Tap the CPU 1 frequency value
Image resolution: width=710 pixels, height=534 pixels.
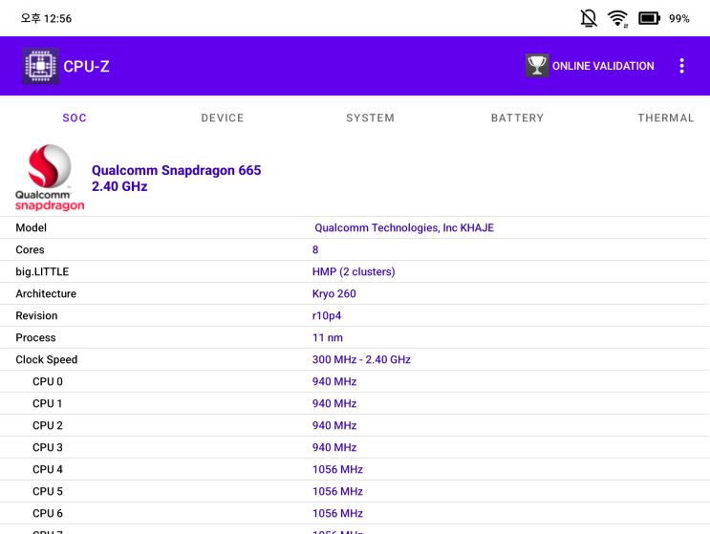pos(334,403)
